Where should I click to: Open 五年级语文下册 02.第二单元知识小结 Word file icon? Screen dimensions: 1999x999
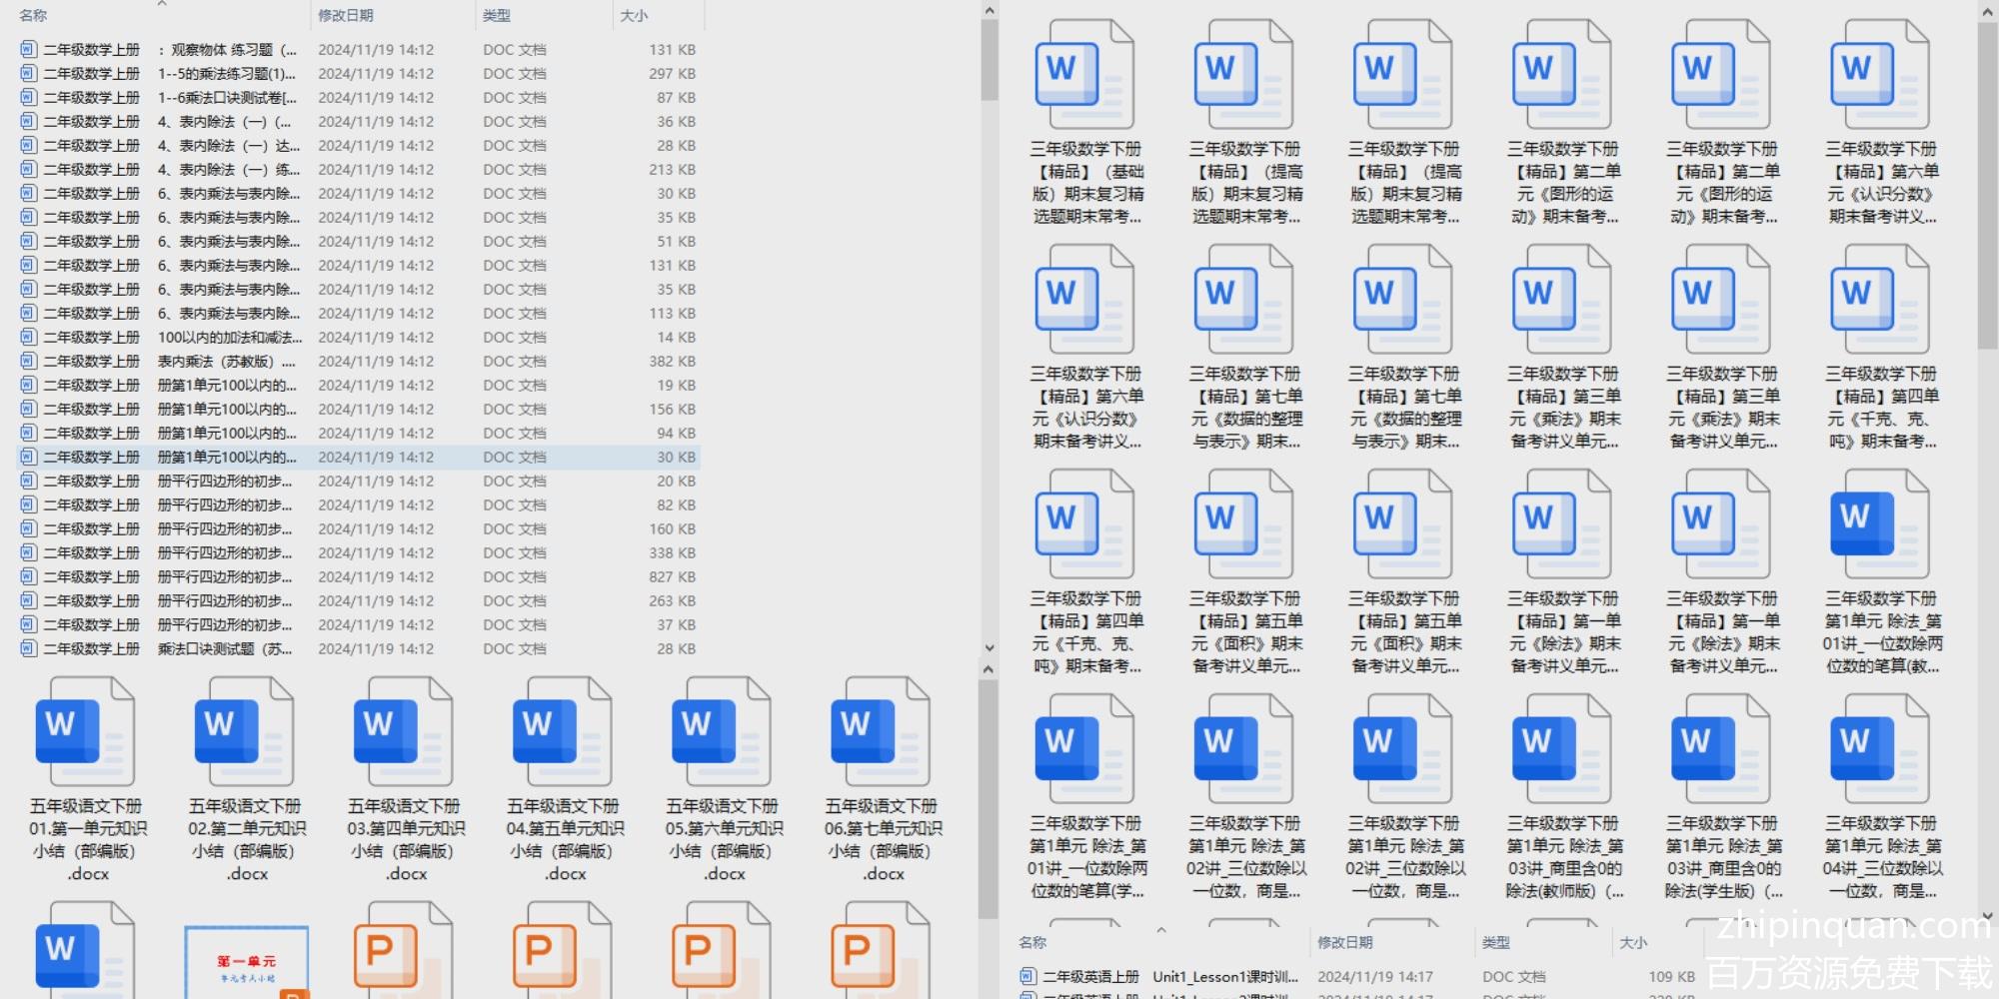tap(244, 731)
